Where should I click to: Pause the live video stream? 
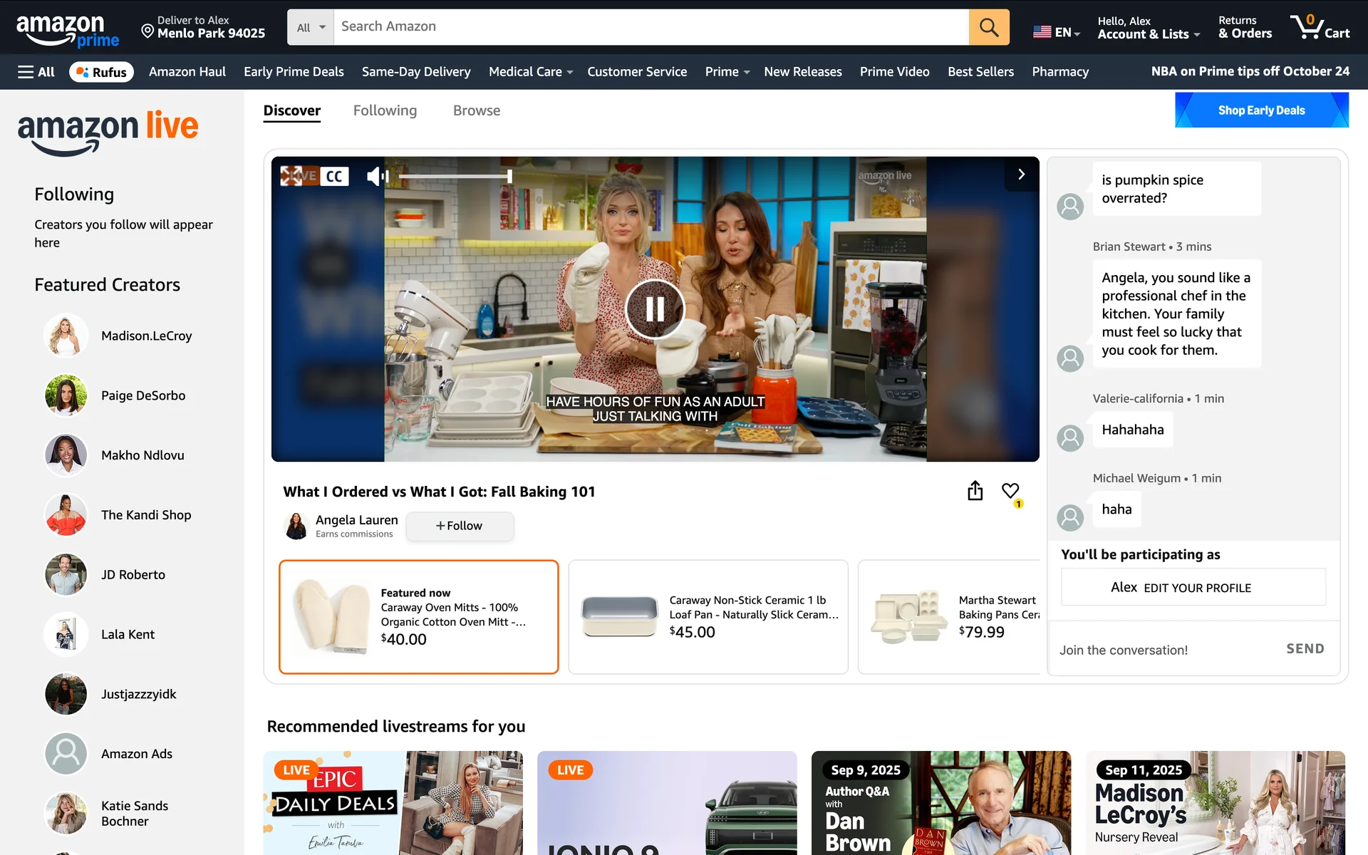[654, 309]
